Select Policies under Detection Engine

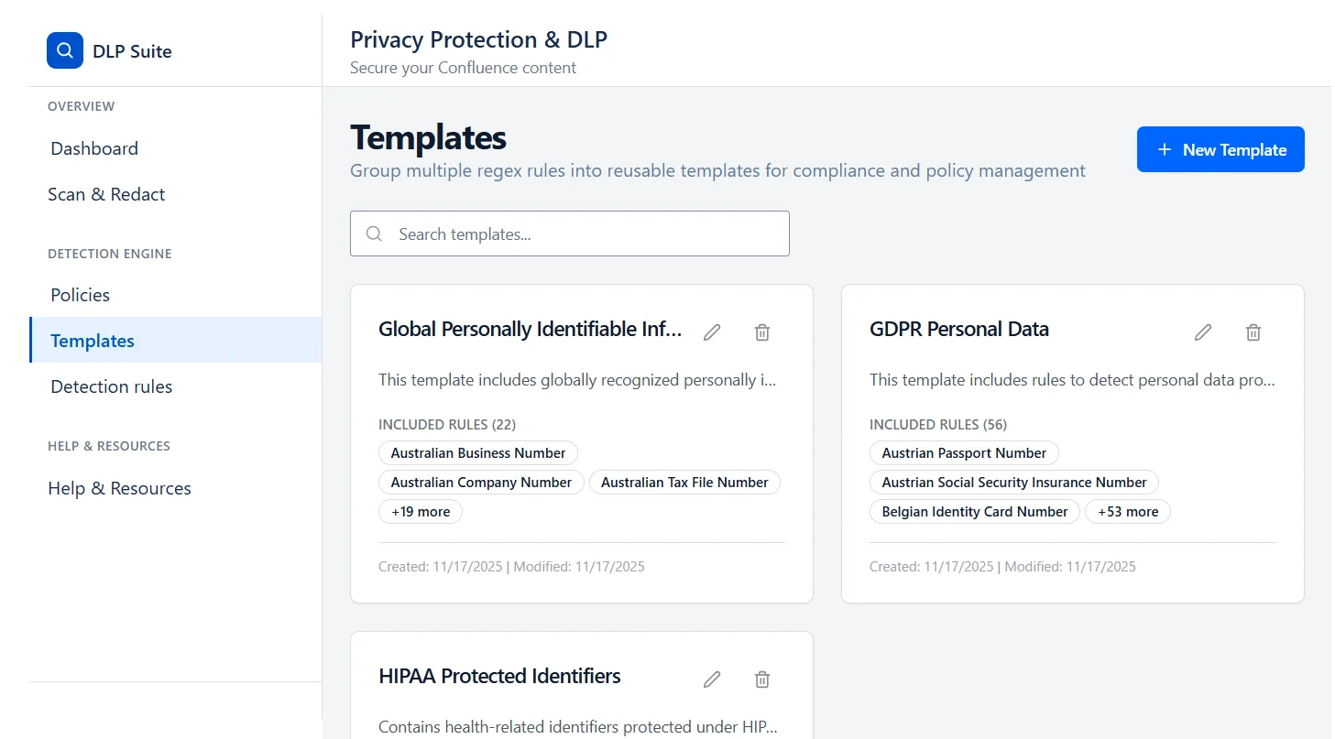click(x=80, y=294)
